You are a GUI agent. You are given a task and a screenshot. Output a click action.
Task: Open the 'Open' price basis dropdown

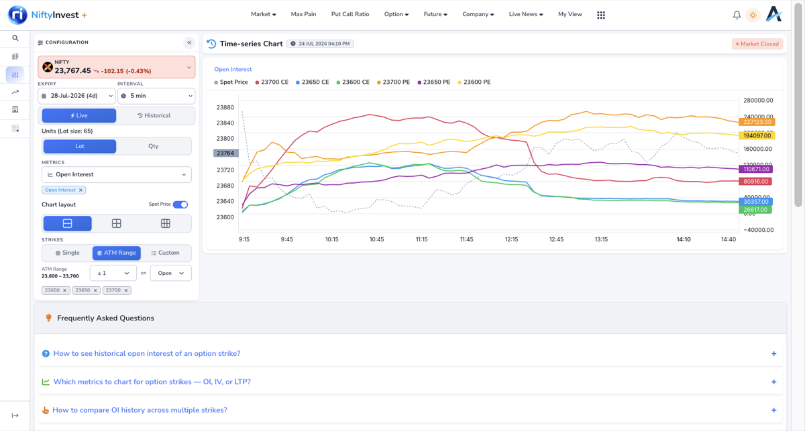point(170,273)
